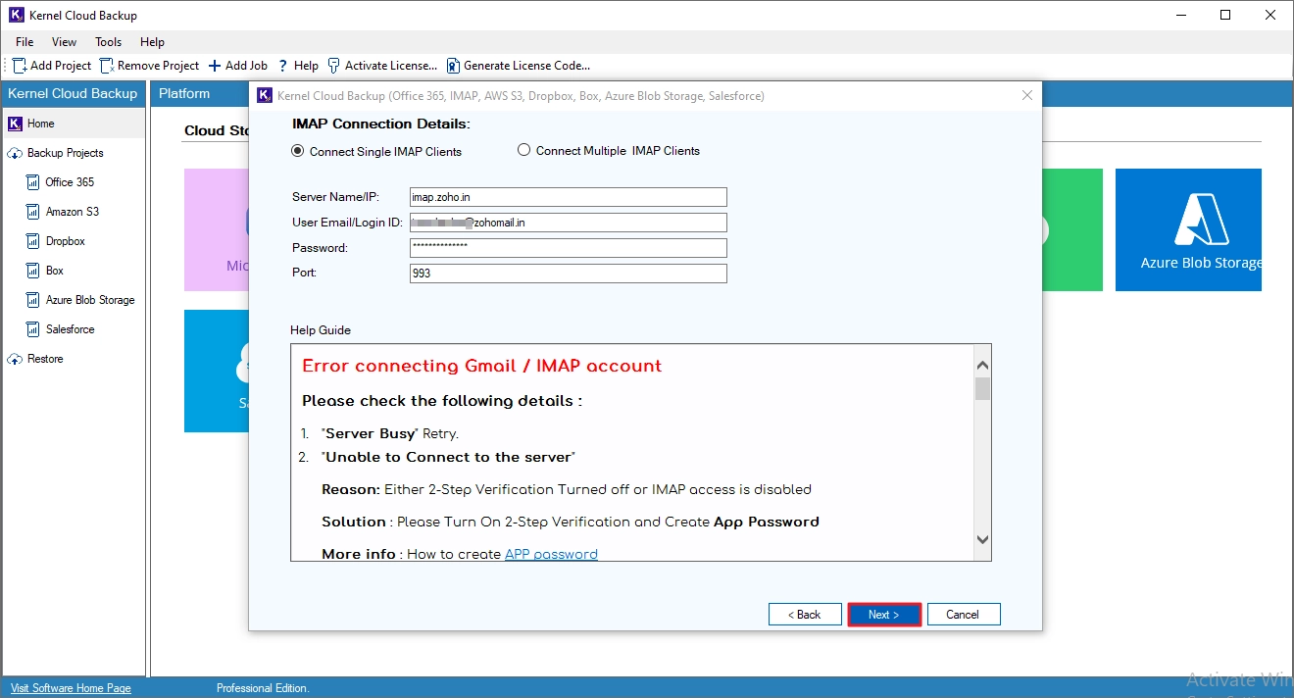Click the Amazon S3 project icon
Image resolution: width=1294 pixels, height=698 pixels.
pyautogui.click(x=34, y=212)
